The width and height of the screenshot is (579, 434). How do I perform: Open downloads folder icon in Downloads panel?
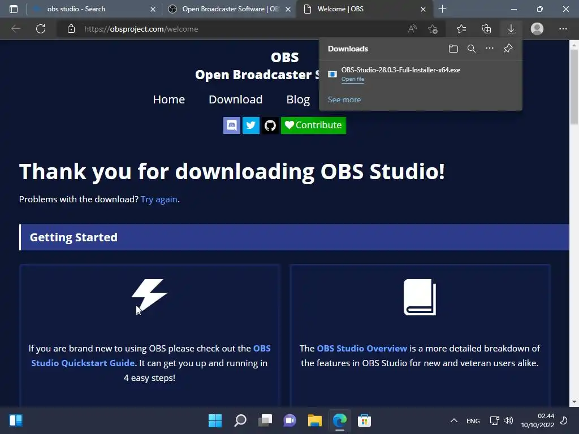tap(453, 49)
